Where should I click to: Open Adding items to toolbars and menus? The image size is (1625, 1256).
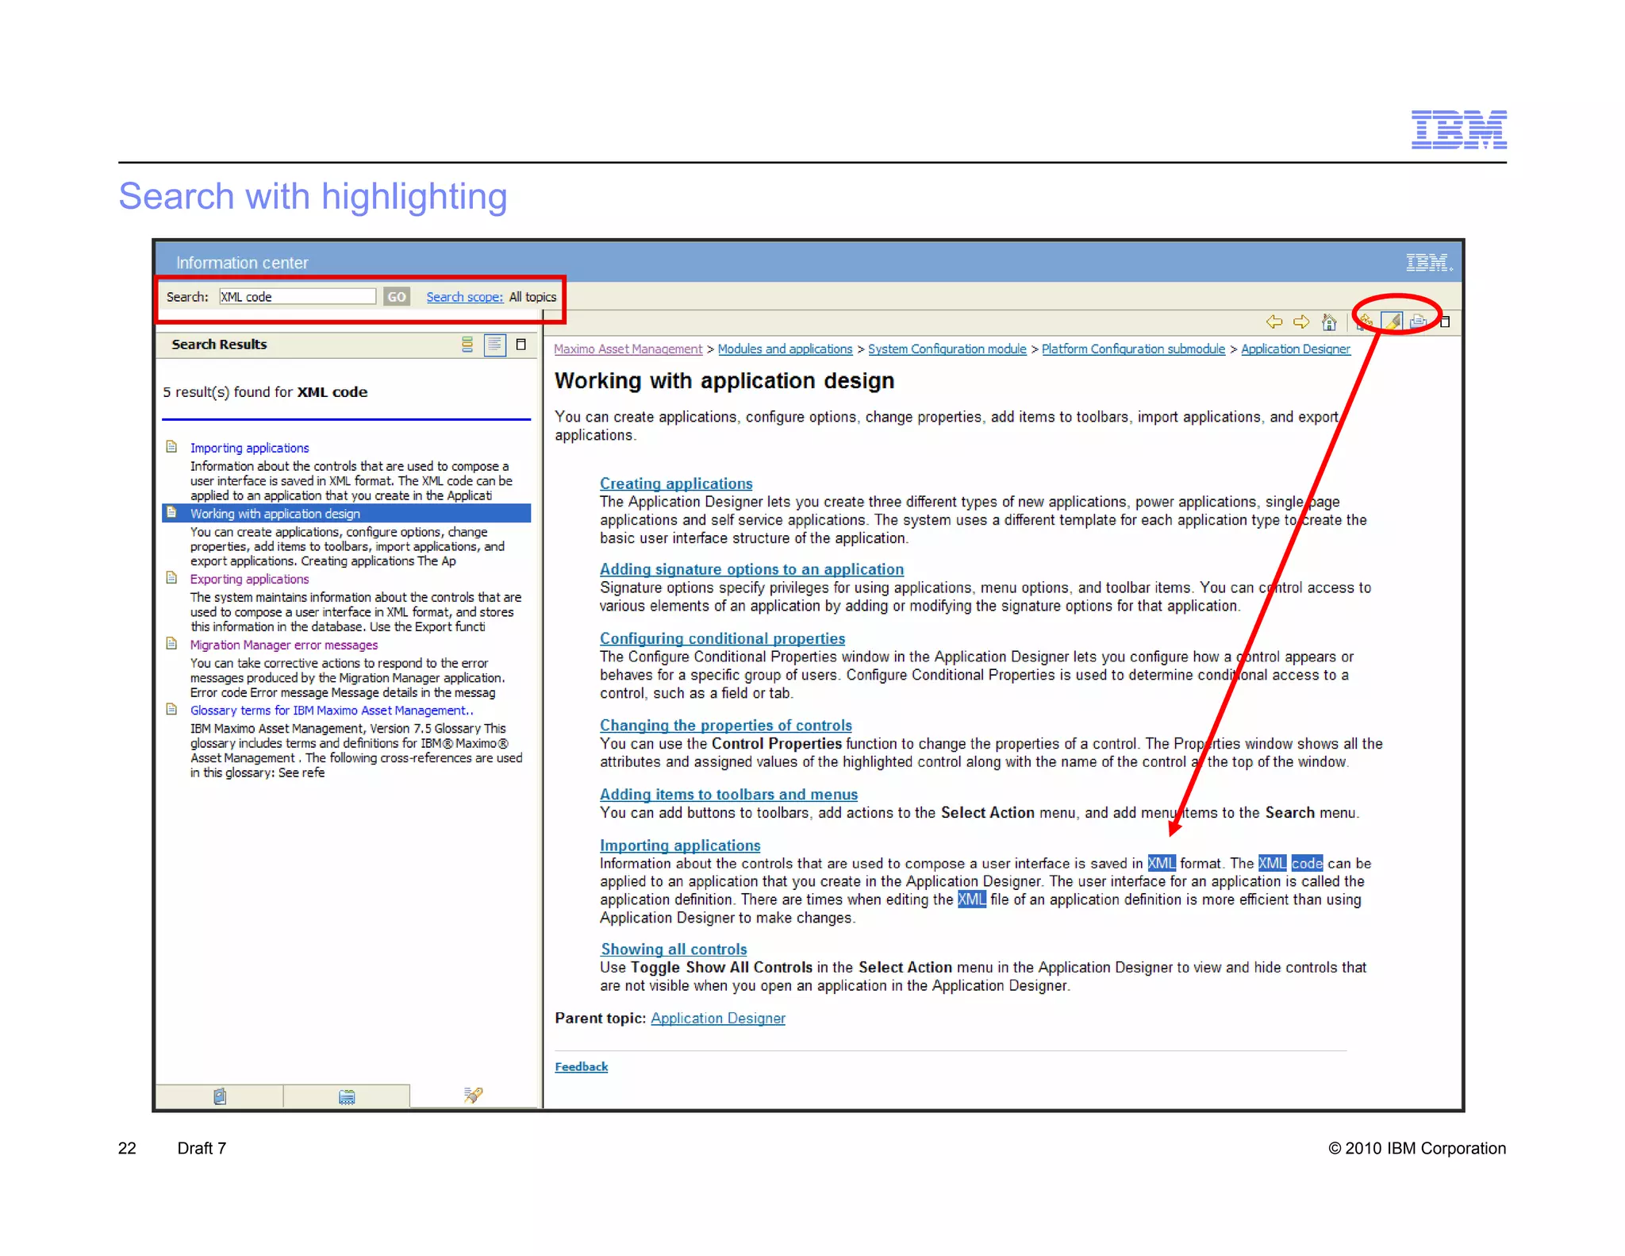[728, 795]
